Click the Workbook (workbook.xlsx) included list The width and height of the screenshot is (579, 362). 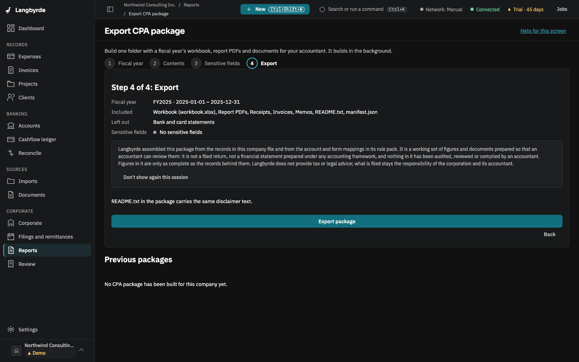coord(265,112)
